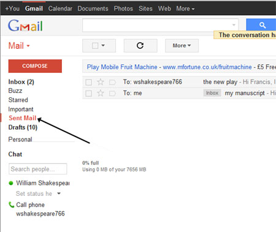
Task: Click the Set status here field
Action: click(34, 193)
